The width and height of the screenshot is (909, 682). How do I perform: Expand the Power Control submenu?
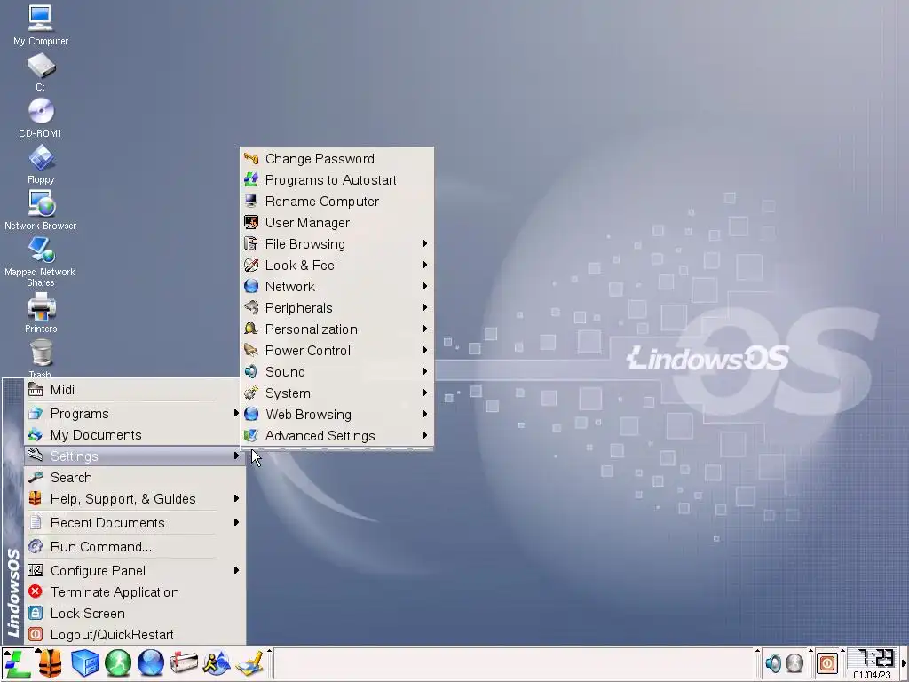click(x=336, y=351)
